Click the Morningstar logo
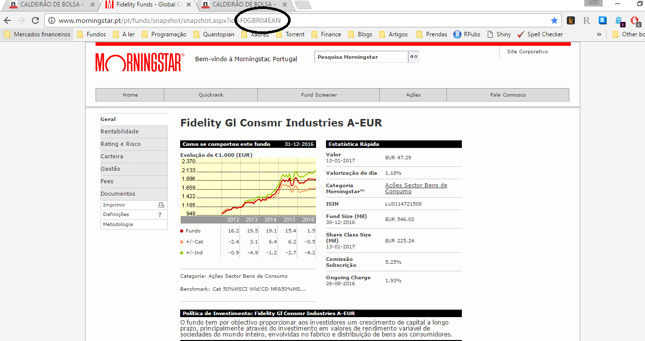This screenshot has height=341, width=645. [x=140, y=62]
